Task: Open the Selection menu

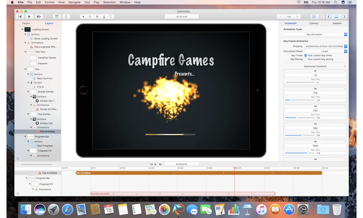Action: pos(109,2)
